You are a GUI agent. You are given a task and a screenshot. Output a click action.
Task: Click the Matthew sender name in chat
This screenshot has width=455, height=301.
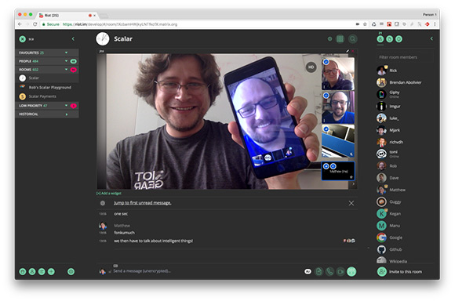click(122, 225)
